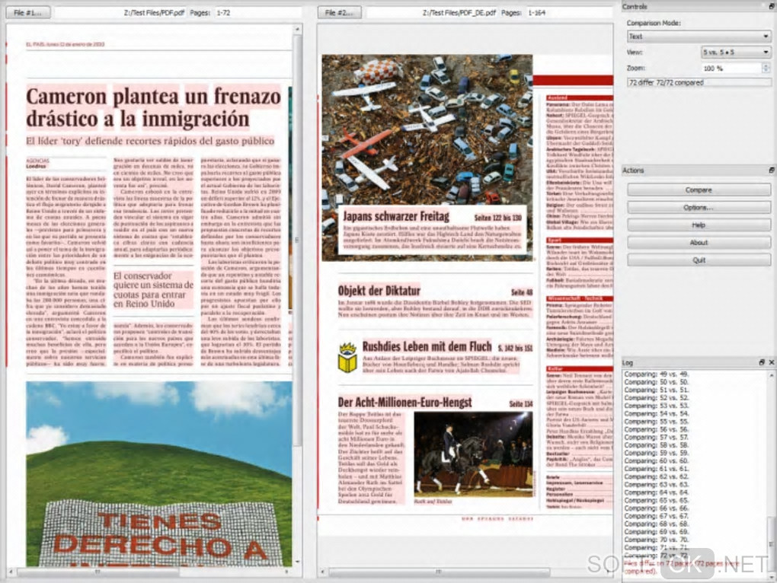
Task: Click the Quit button
Action: click(699, 260)
